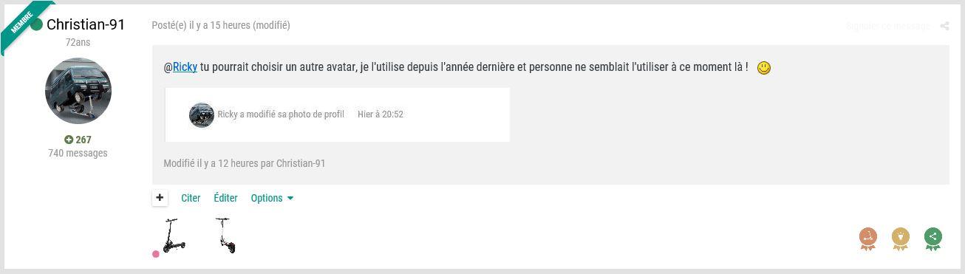The height and width of the screenshot is (274, 965).
Task: Click the small arrow next to Options
Action: pos(290,198)
